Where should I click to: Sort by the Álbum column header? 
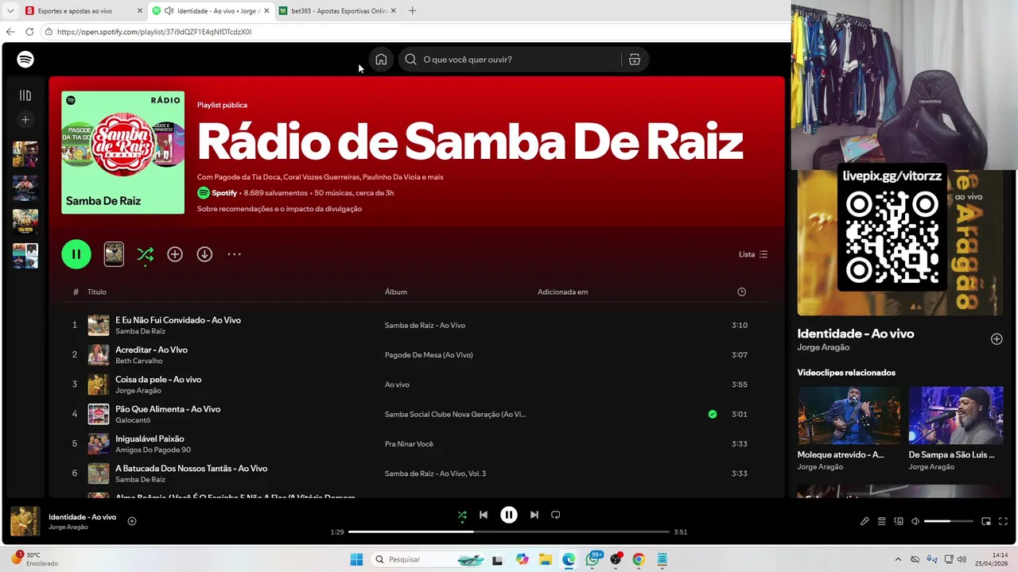tap(396, 292)
